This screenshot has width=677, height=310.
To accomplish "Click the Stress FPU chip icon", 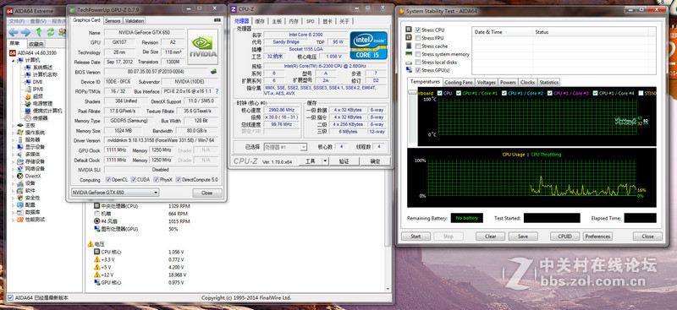I will coord(409,37).
